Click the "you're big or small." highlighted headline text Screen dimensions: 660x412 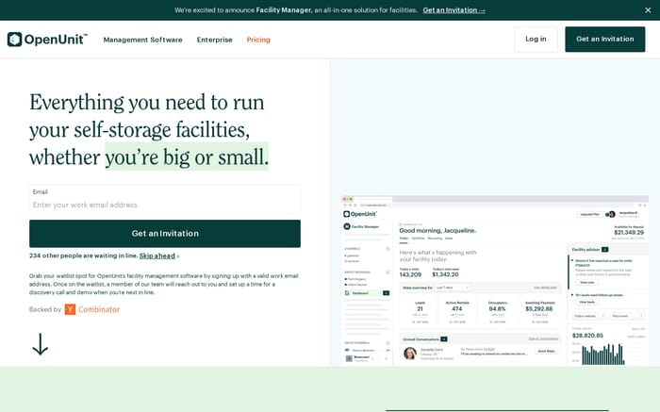[187, 157]
